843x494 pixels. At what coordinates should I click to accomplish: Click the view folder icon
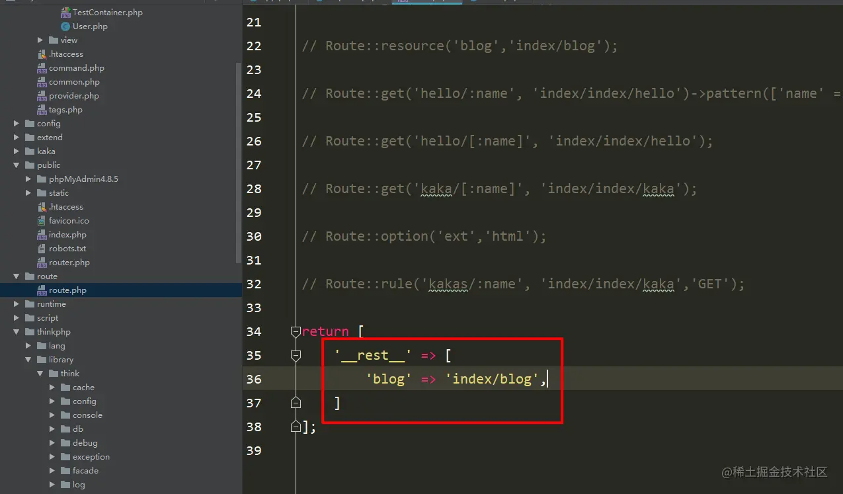[54, 40]
